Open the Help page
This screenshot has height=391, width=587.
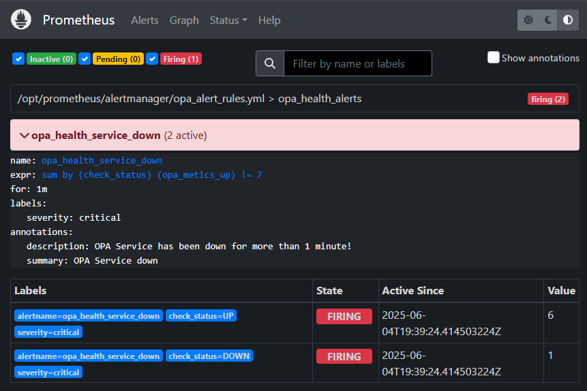pyautogui.click(x=269, y=20)
